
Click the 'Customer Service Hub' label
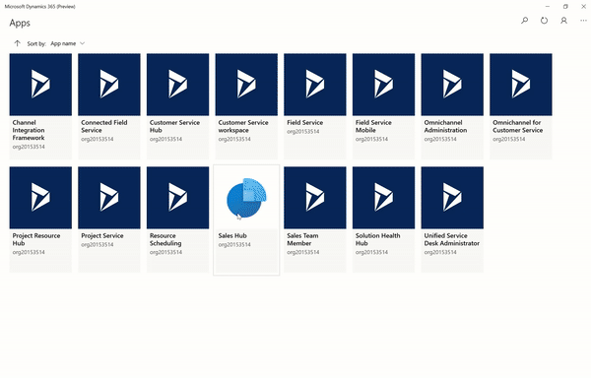(x=174, y=127)
